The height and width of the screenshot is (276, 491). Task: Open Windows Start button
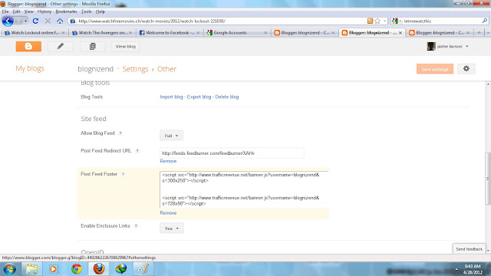point(9,269)
